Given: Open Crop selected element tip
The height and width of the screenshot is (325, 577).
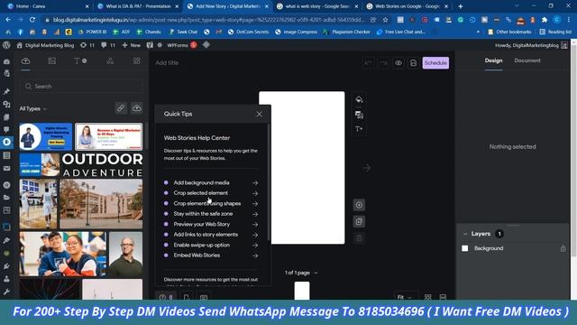Looking at the screenshot, I should (211, 193).
